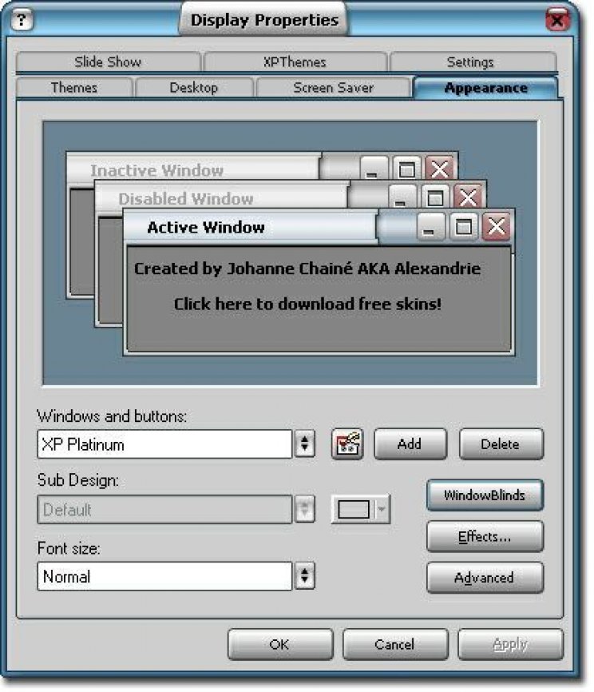Click 'Created by Johanne Chainé AKA Alexandrie' text
The height and width of the screenshot is (692, 594).
(x=307, y=268)
